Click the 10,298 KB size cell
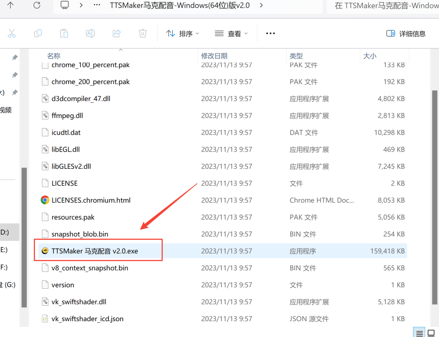Screen dimensions: 439x337 (389, 133)
